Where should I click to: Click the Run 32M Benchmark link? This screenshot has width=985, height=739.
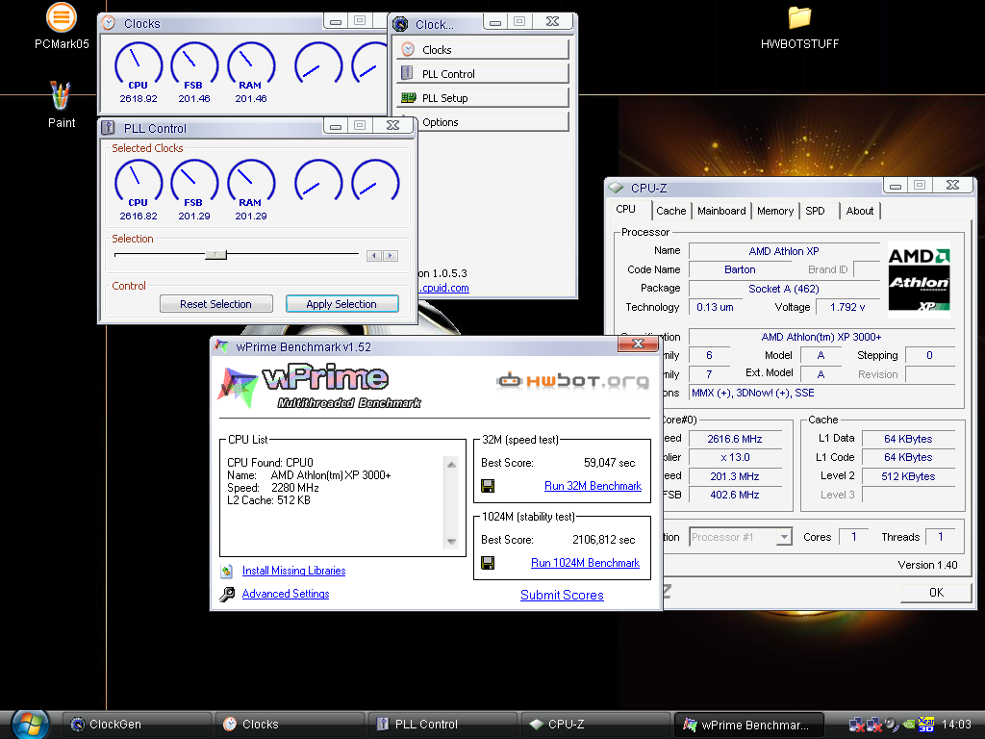point(593,486)
